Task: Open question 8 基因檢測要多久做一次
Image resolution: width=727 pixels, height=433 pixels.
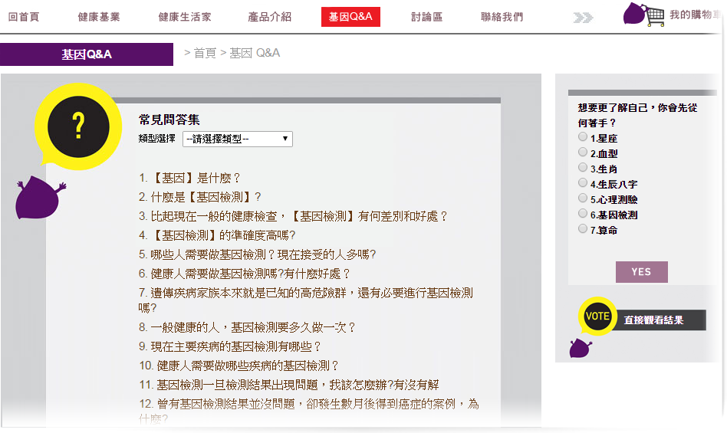Action: pos(247,327)
